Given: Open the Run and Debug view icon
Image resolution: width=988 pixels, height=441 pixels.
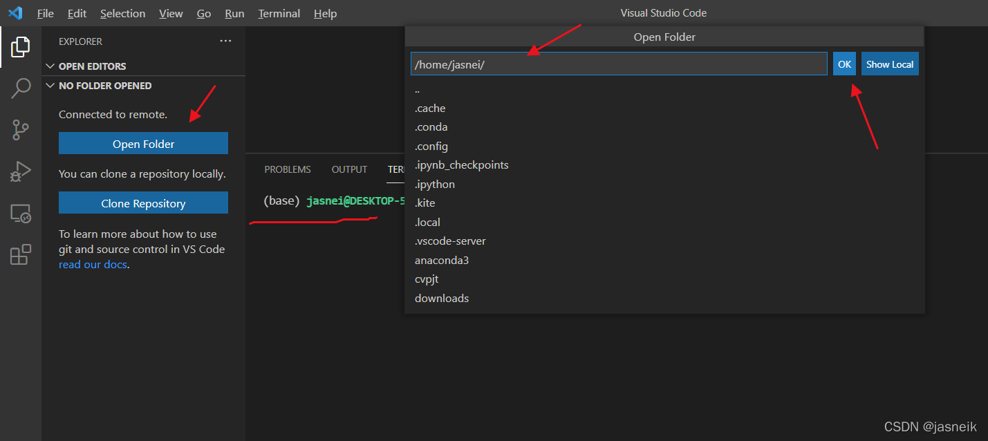Looking at the screenshot, I should [21, 171].
